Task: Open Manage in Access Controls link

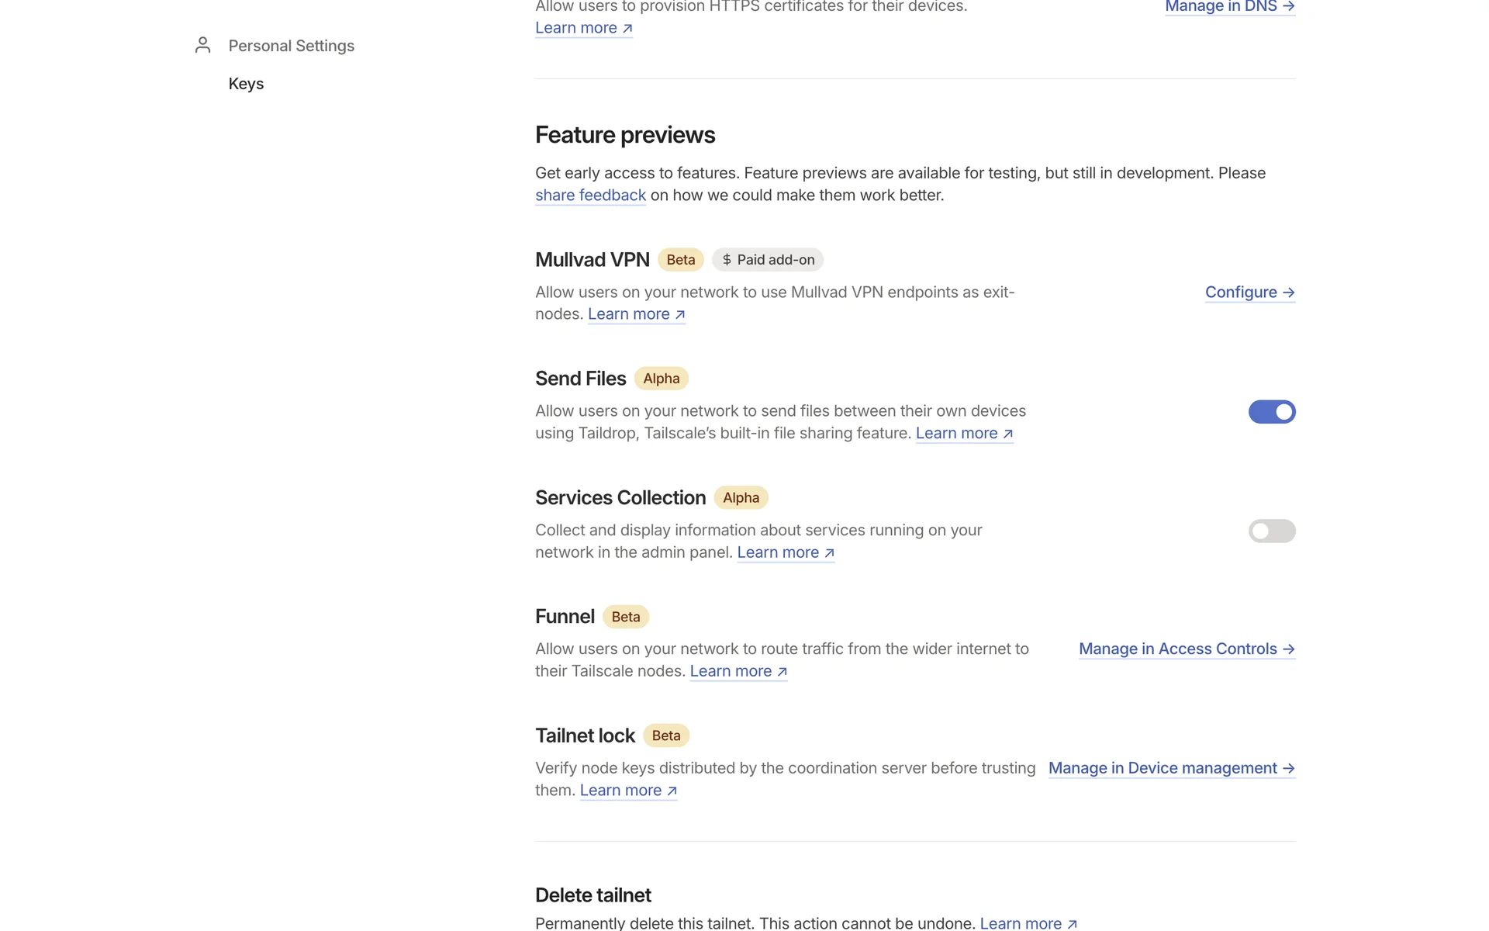Action: (1186, 649)
